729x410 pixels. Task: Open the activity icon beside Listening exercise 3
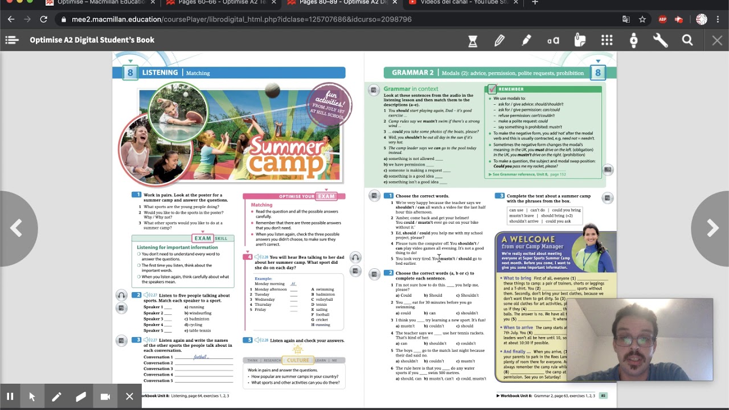tap(121, 341)
